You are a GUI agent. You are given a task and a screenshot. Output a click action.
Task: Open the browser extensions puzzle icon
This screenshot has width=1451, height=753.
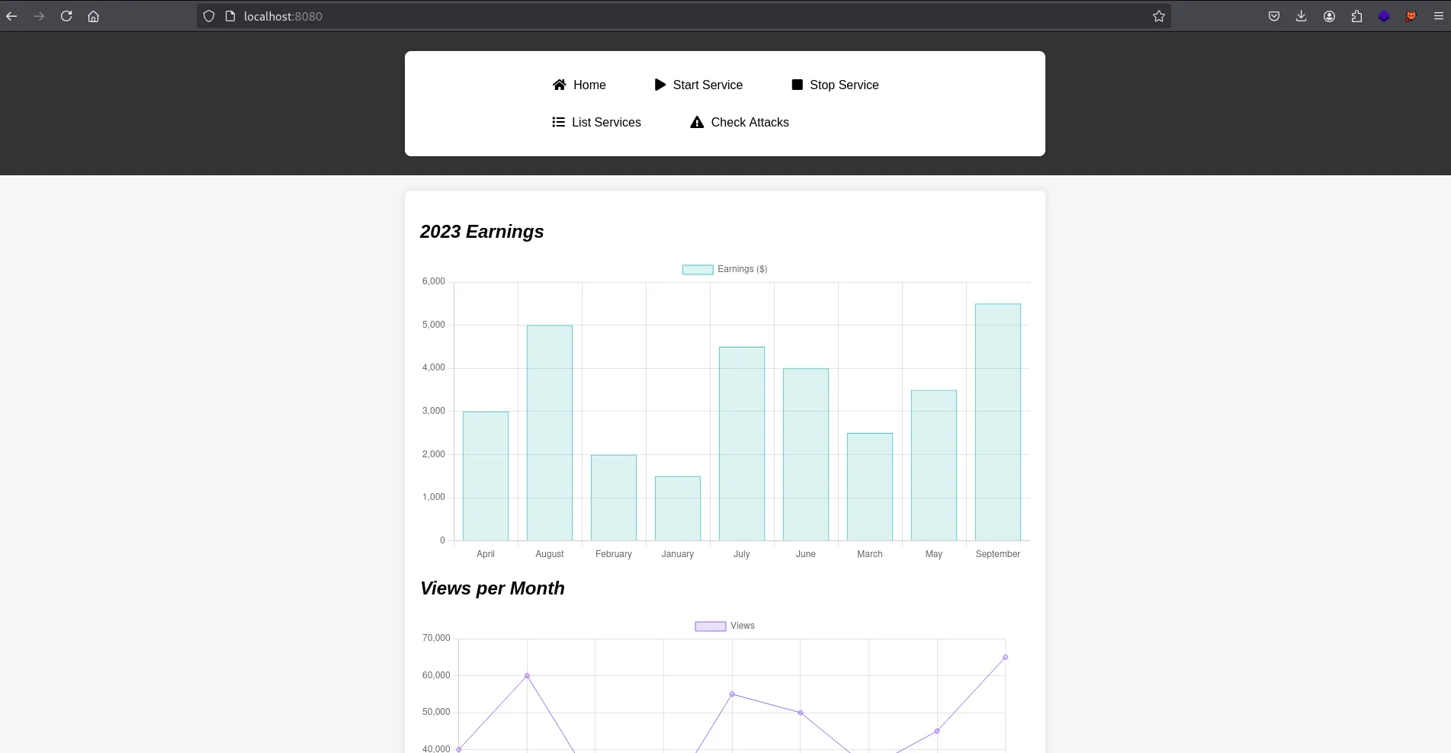[1356, 16]
